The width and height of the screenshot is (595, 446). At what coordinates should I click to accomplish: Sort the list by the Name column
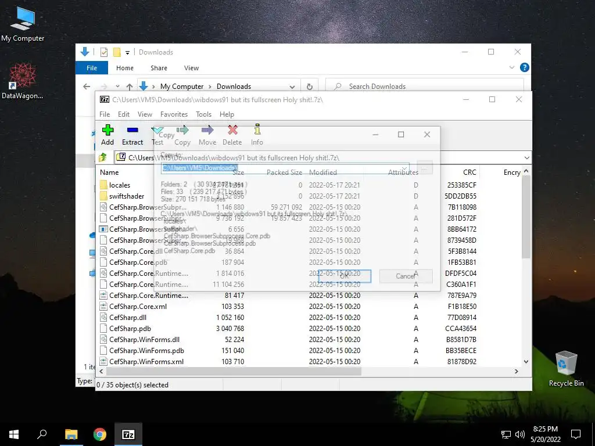tap(109, 172)
